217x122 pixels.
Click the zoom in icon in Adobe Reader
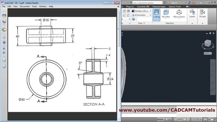pyautogui.click(x=4, y=53)
